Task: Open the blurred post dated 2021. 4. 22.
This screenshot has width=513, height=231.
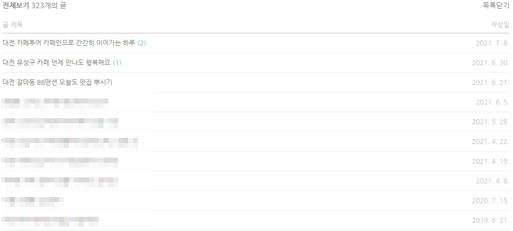Action: [70, 142]
